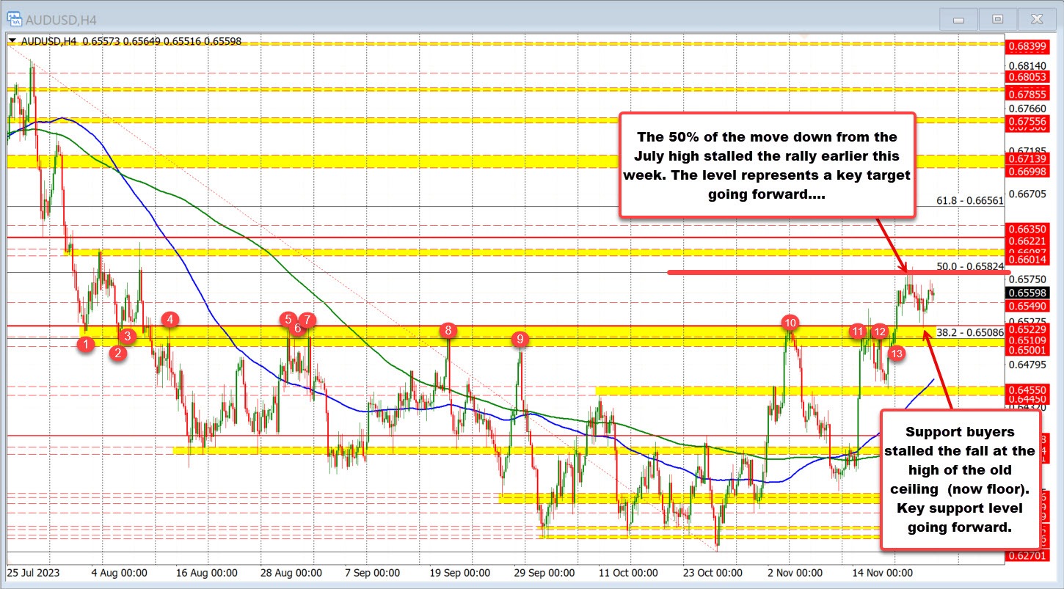The height and width of the screenshot is (589, 1064).
Task: Minimize the AUDUSD,H4 chart window
Action: coord(958,19)
